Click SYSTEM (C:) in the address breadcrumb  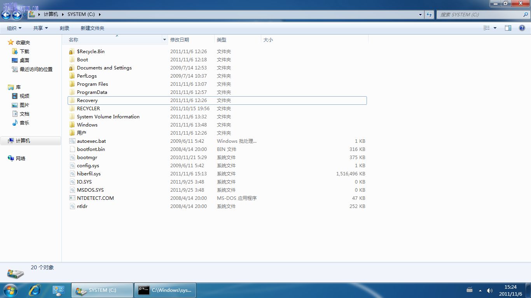click(81, 14)
